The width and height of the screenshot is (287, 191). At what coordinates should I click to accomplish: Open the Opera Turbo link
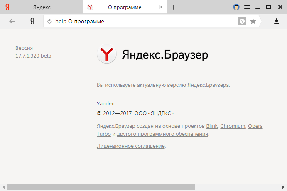tap(255, 126)
